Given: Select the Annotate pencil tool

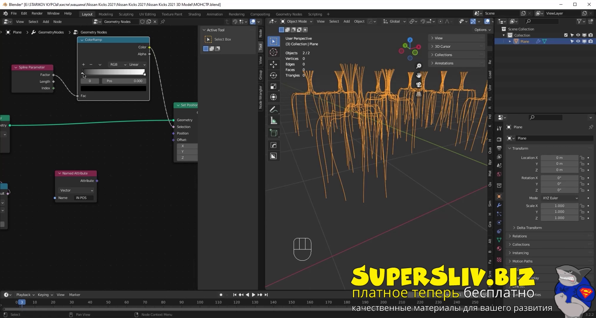Looking at the screenshot, I should point(273,110).
